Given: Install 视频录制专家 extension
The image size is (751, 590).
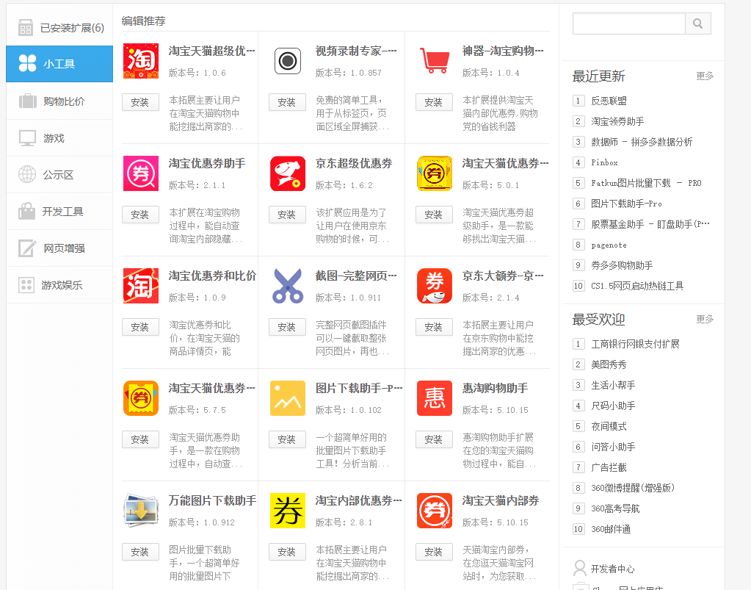Looking at the screenshot, I should 287,102.
